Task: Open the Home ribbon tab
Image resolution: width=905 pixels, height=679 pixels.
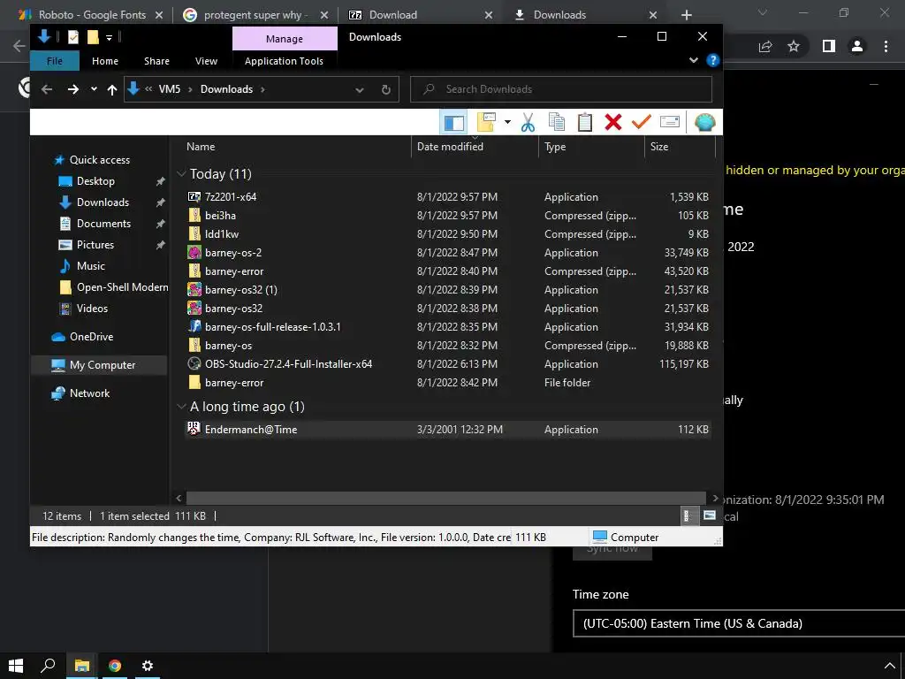Action: click(x=105, y=61)
